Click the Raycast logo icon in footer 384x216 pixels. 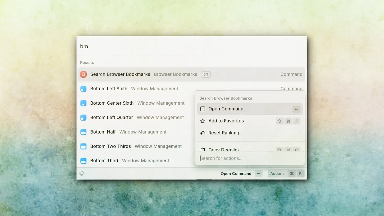(x=82, y=173)
